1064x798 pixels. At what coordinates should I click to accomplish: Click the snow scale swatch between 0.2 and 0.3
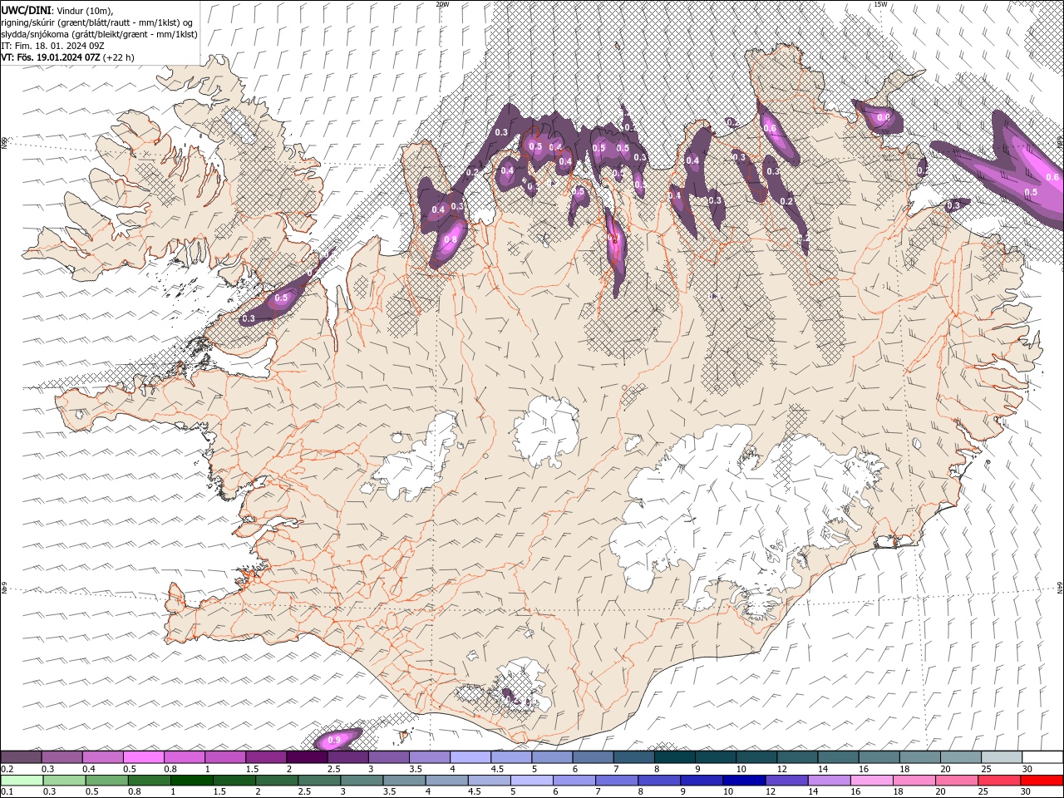tap(21, 756)
